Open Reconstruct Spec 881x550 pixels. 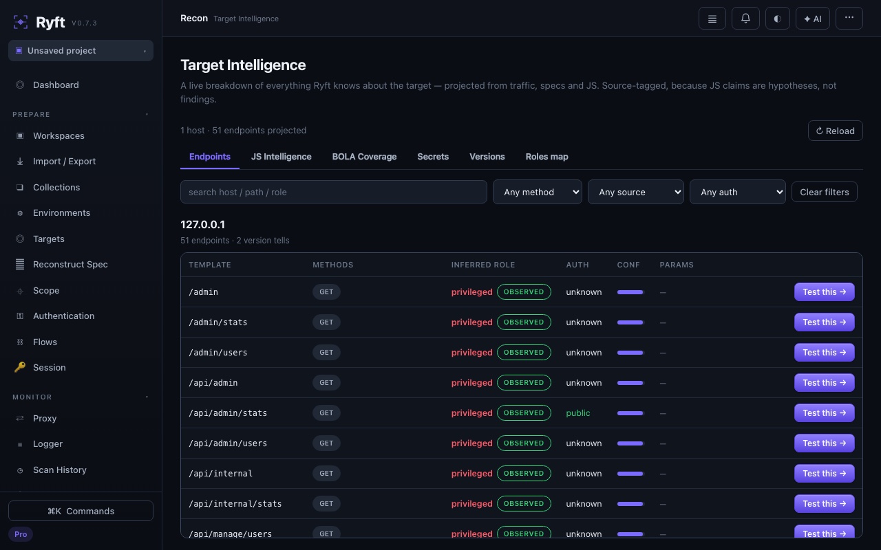[x=81, y=264]
